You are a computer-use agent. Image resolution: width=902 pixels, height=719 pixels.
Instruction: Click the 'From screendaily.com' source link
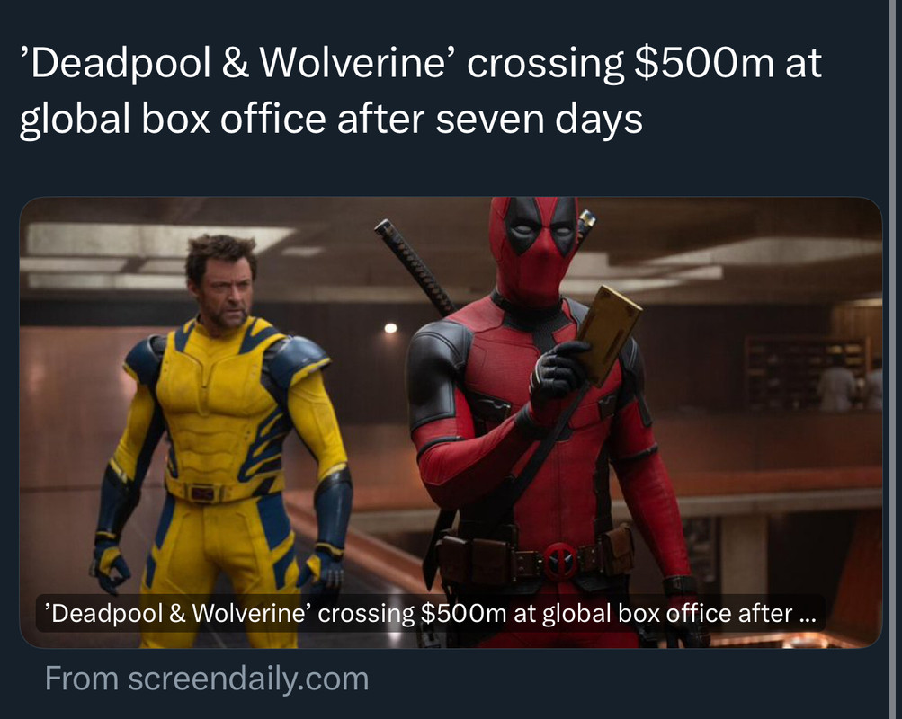tap(207, 679)
